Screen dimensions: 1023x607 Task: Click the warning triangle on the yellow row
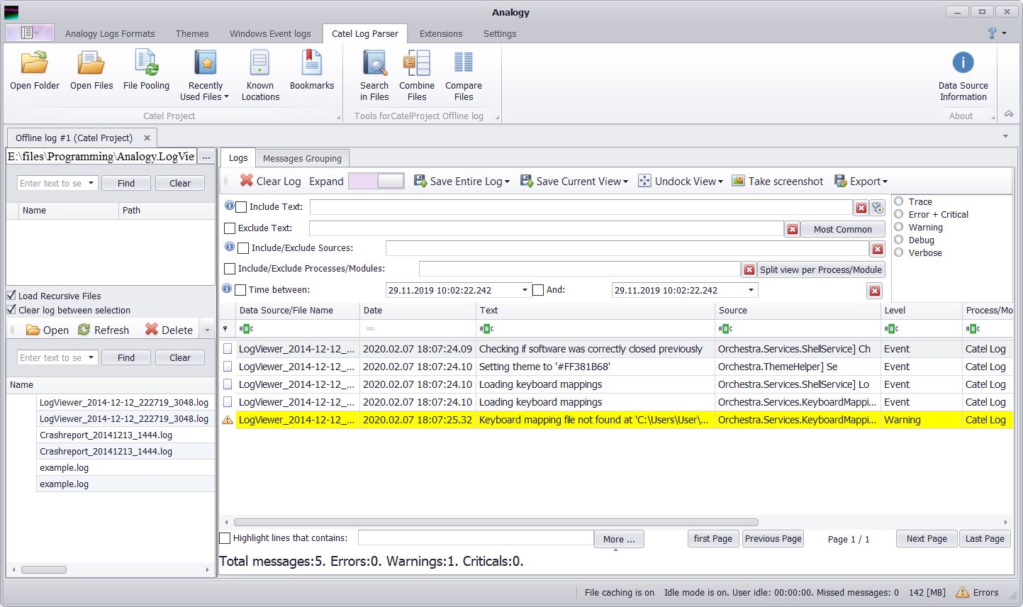[228, 420]
